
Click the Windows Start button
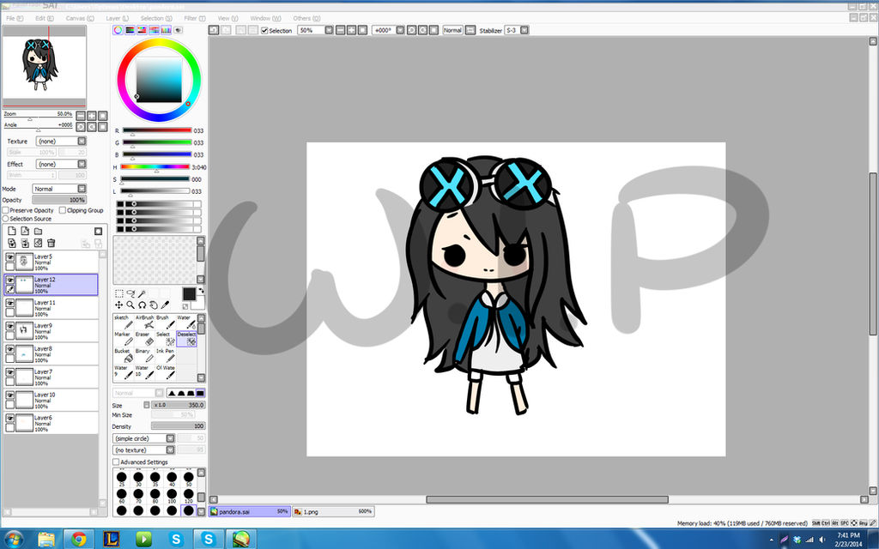(x=12, y=540)
